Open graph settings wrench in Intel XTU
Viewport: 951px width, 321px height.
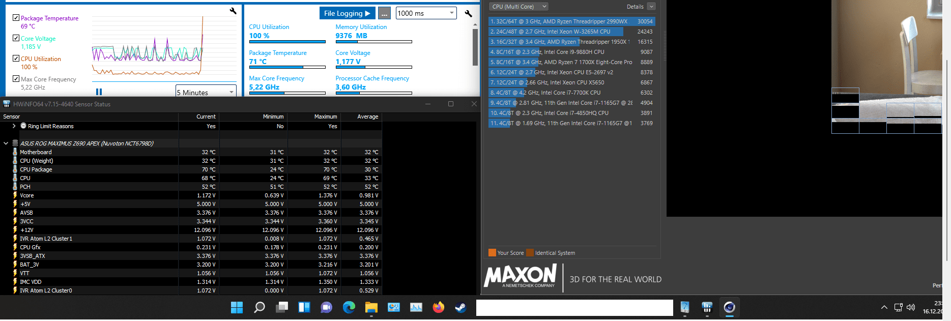(233, 11)
